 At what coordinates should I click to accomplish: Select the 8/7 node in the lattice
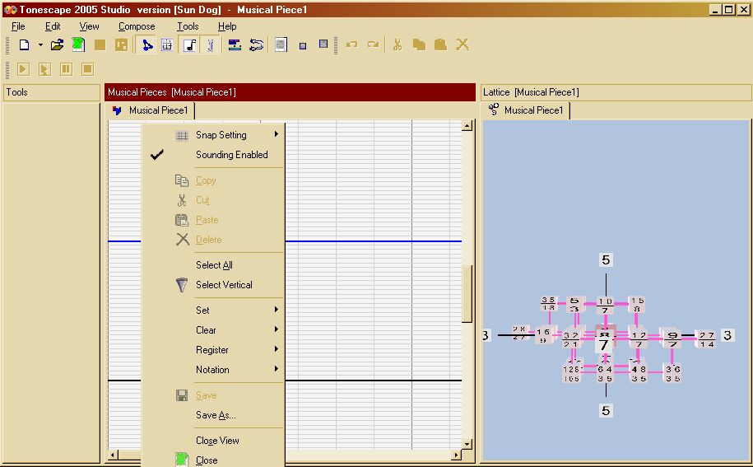604,339
